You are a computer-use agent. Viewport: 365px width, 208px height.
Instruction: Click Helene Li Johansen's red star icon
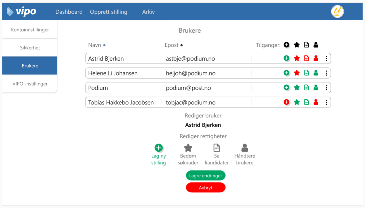297,73
